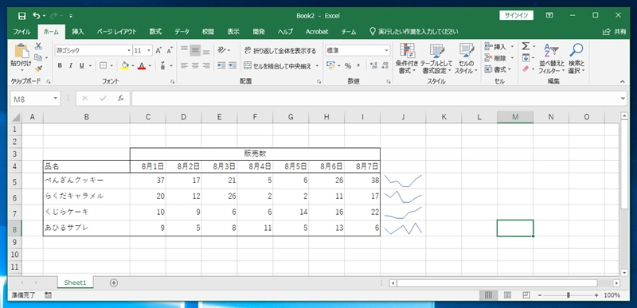Screen dimensions: 637x308
Task: Click the zoom slider handle
Action: tap(569, 295)
